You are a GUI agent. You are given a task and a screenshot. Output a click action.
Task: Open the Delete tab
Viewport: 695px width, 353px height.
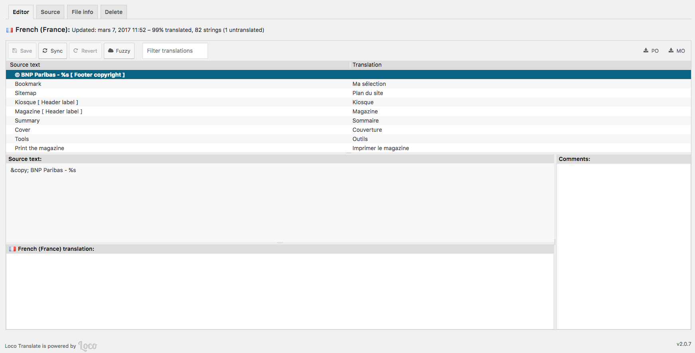coord(114,12)
